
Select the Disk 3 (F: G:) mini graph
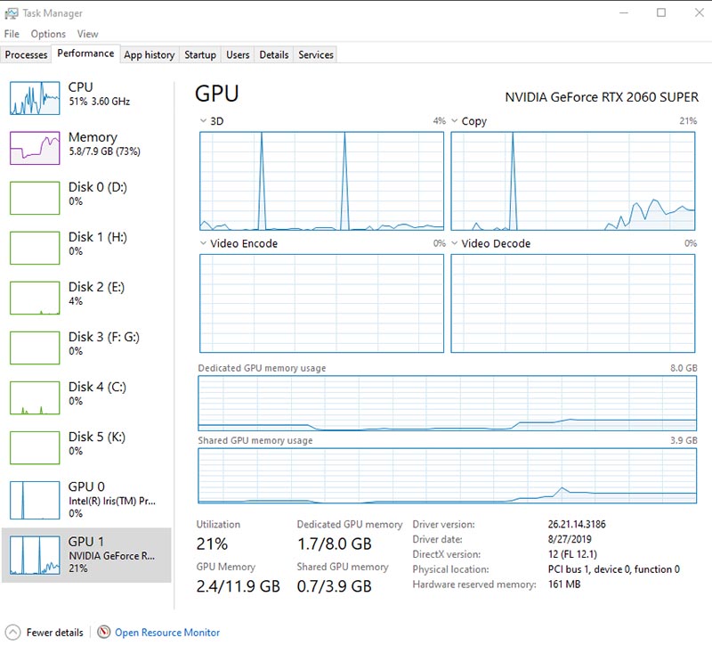point(35,348)
